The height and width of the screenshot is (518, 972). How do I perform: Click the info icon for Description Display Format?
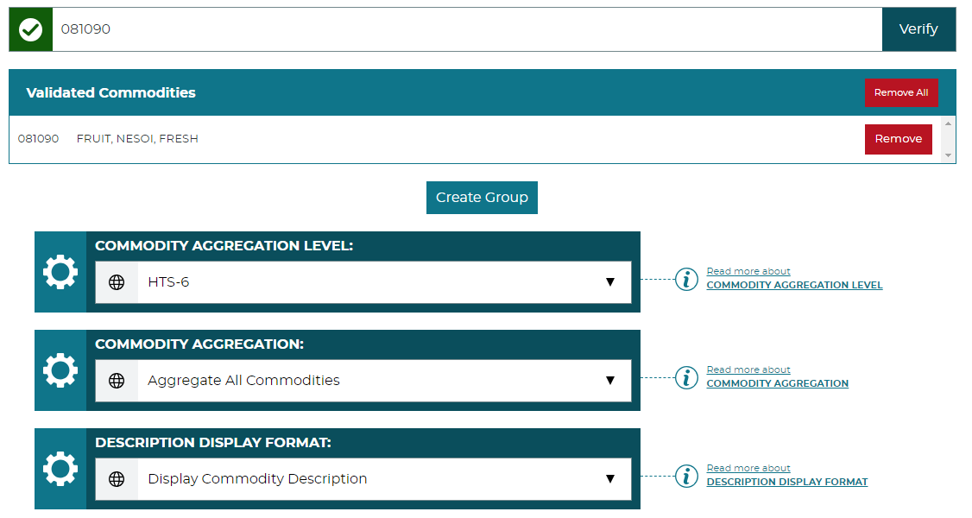pyautogui.click(x=686, y=476)
